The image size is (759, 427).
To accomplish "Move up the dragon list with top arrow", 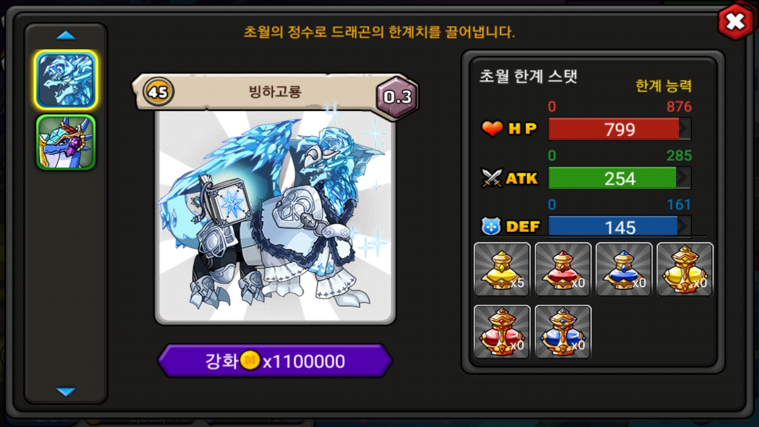I will point(66,36).
